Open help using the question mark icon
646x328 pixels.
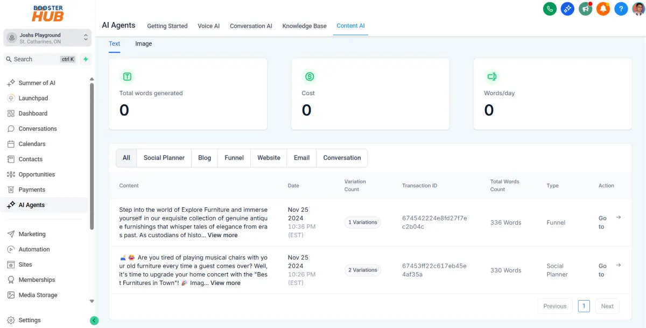[621, 9]
